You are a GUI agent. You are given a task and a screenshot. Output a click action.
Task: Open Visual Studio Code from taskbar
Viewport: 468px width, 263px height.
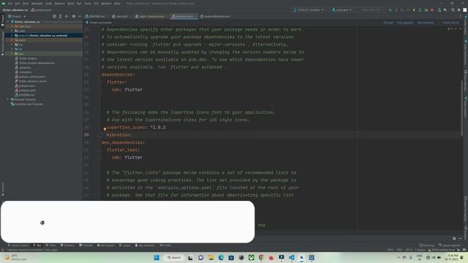pos(291,258)
